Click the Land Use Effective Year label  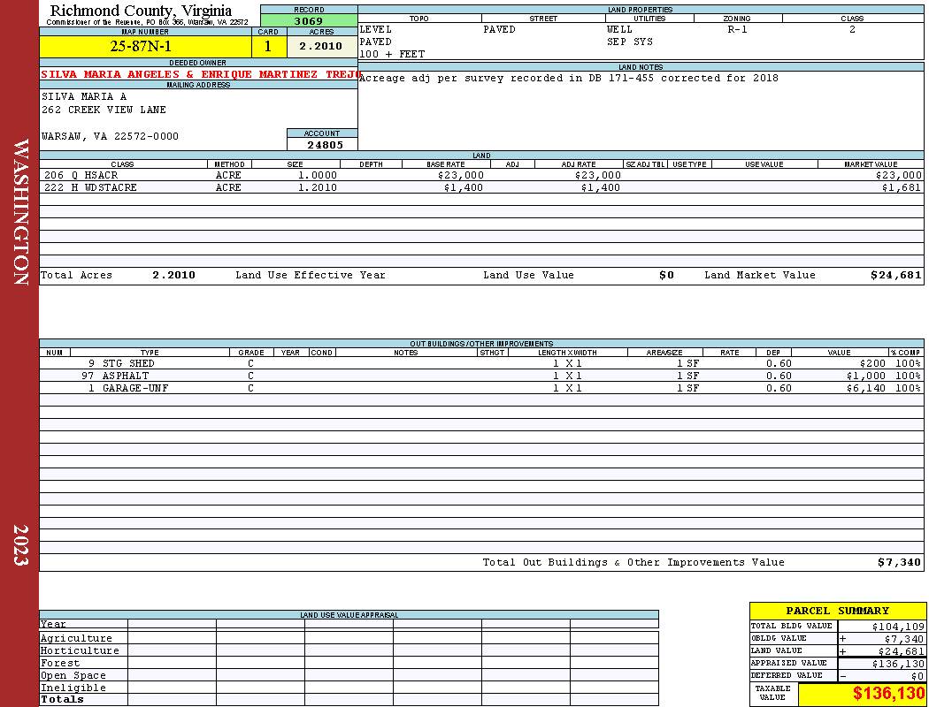click(310, 275)
